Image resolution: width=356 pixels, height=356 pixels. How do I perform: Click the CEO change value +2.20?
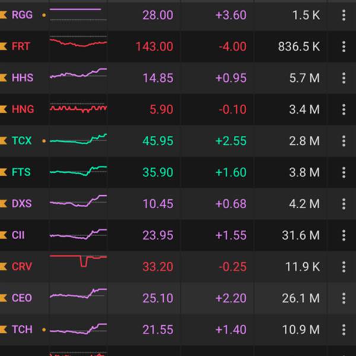[231, 298]
